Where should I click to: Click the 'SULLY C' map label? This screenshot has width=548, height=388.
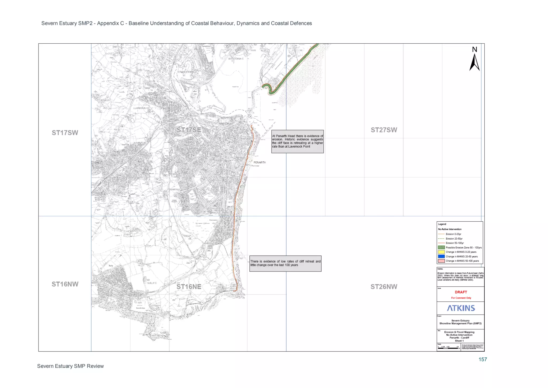point(152,283)
